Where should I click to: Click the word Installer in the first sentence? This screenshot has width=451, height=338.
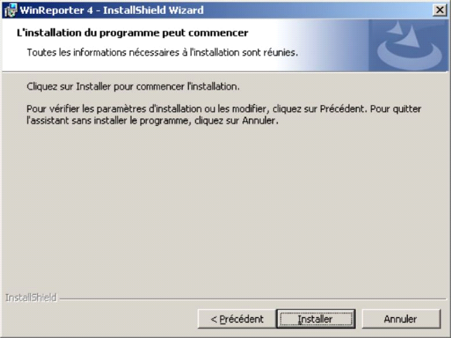pyautogui.click(x=93, y=86)
